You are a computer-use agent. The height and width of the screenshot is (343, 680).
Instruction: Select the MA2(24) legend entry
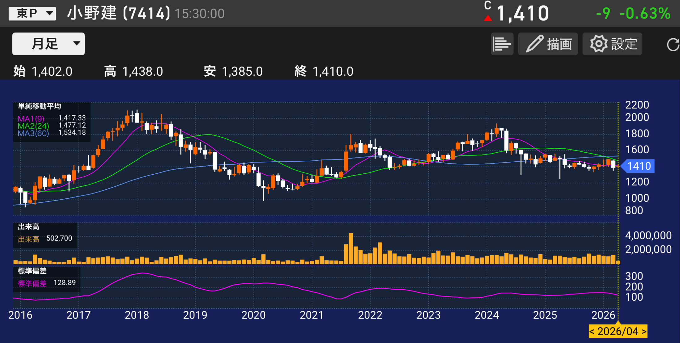(x=33, y=126)
